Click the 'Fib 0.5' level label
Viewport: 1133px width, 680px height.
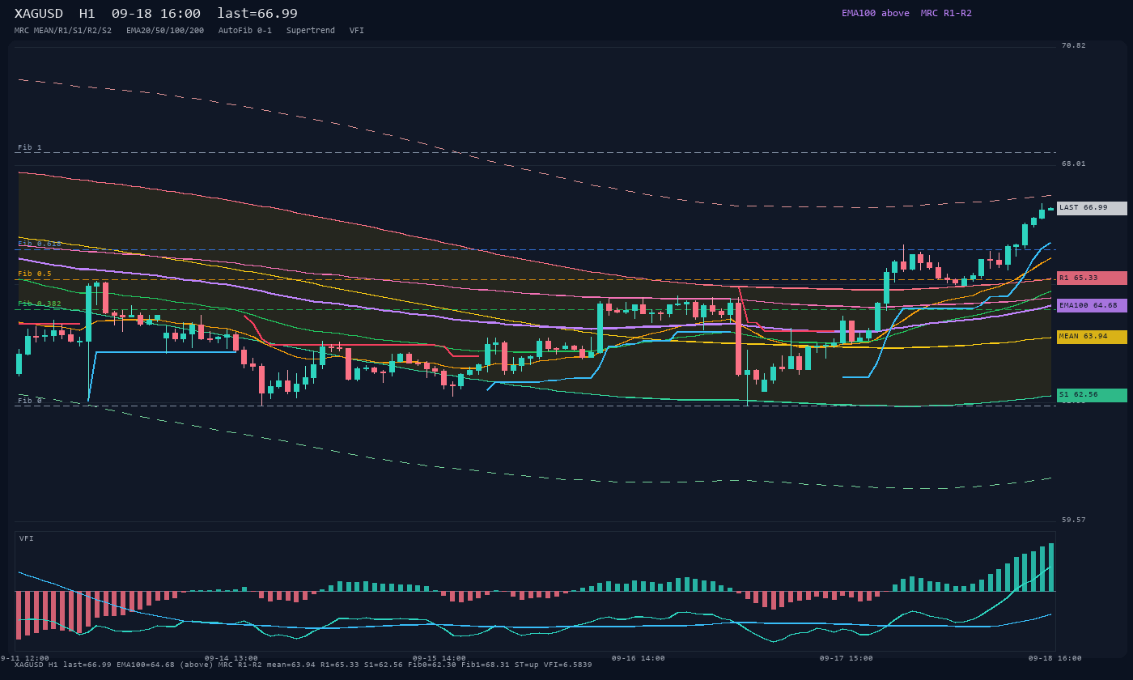tap(35, 274)
